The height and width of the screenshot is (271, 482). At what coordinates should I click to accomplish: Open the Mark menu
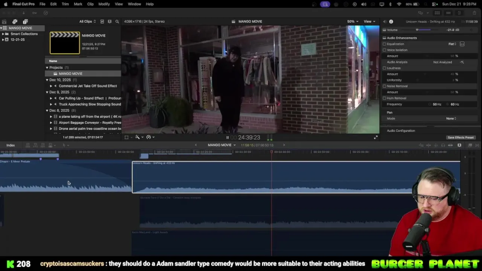[78, 4]
